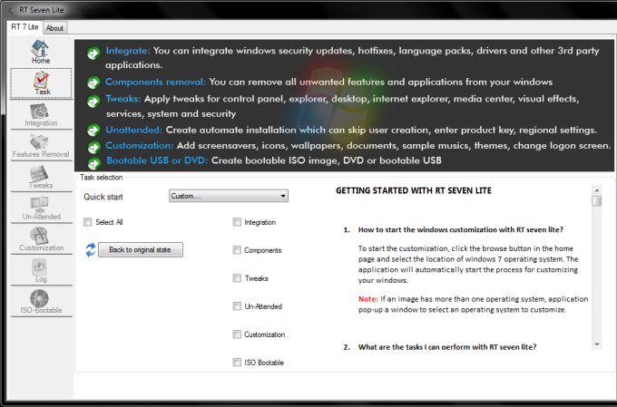
Task: Click green arrow icon beside Unattended
Action: point(93,131)
